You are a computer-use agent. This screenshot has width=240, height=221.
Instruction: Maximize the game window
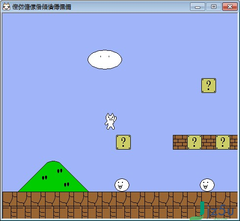click(x=214, y=7)
